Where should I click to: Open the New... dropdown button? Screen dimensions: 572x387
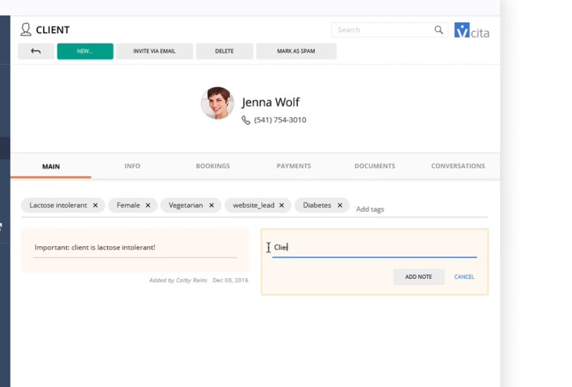(x=85, y=52)
